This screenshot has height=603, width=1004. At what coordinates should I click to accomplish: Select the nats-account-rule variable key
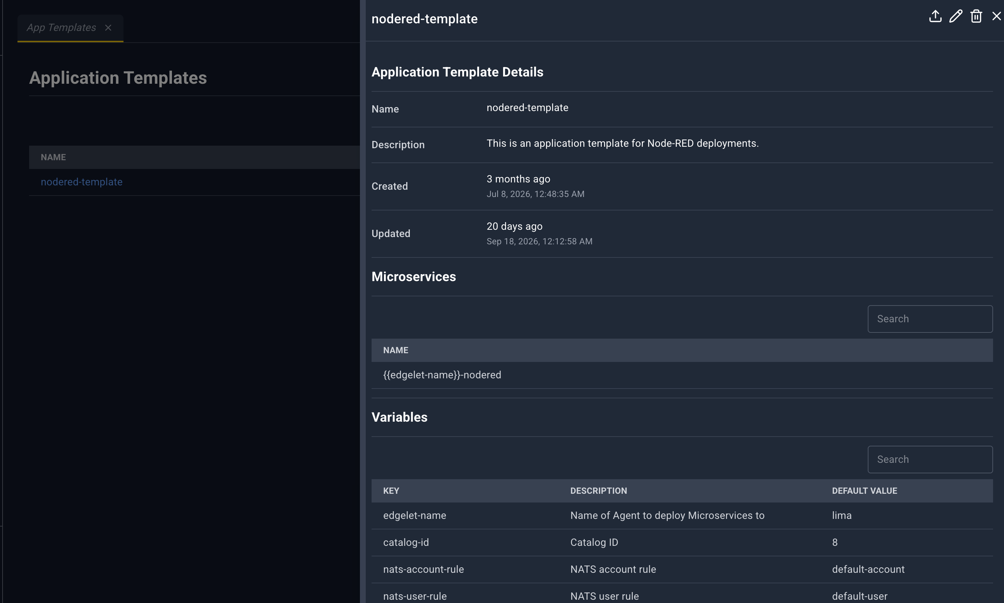(x=423, y=569)
